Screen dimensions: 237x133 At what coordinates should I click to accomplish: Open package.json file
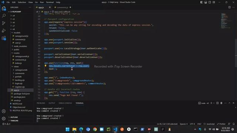20,97
